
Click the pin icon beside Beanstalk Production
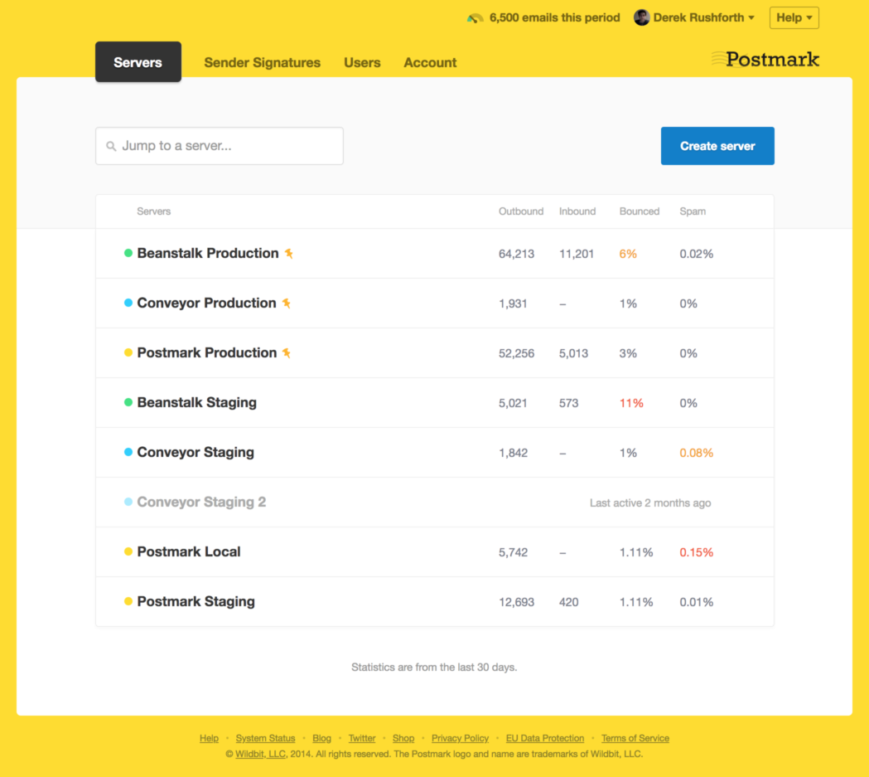point(289,254)
